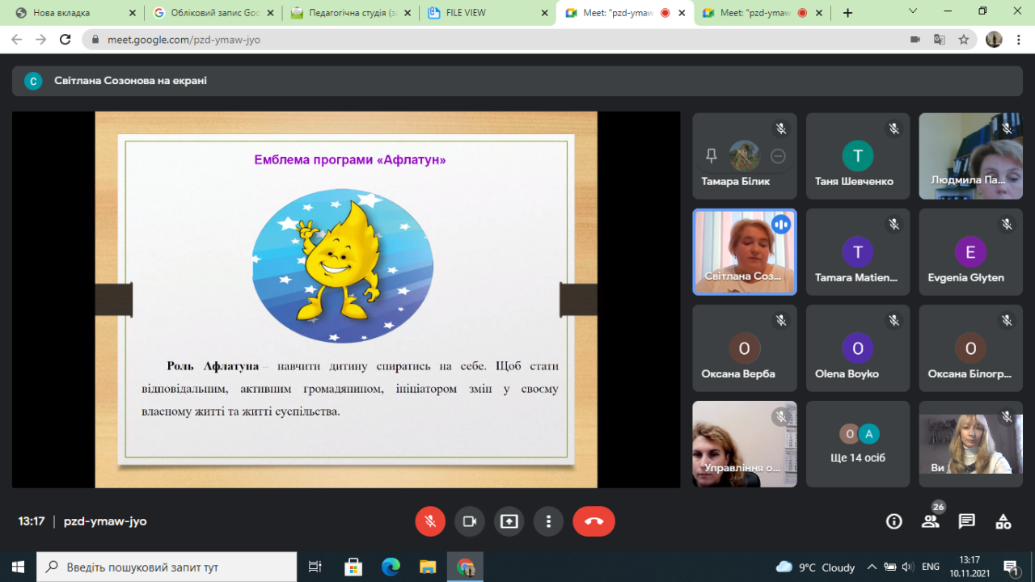The image size is (1035, 582).
Task: Switch to the FILE VIEW tab
Action: [487, 13]
